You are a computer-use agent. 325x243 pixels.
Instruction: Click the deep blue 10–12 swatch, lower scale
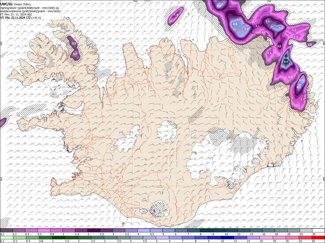(227, 237)
